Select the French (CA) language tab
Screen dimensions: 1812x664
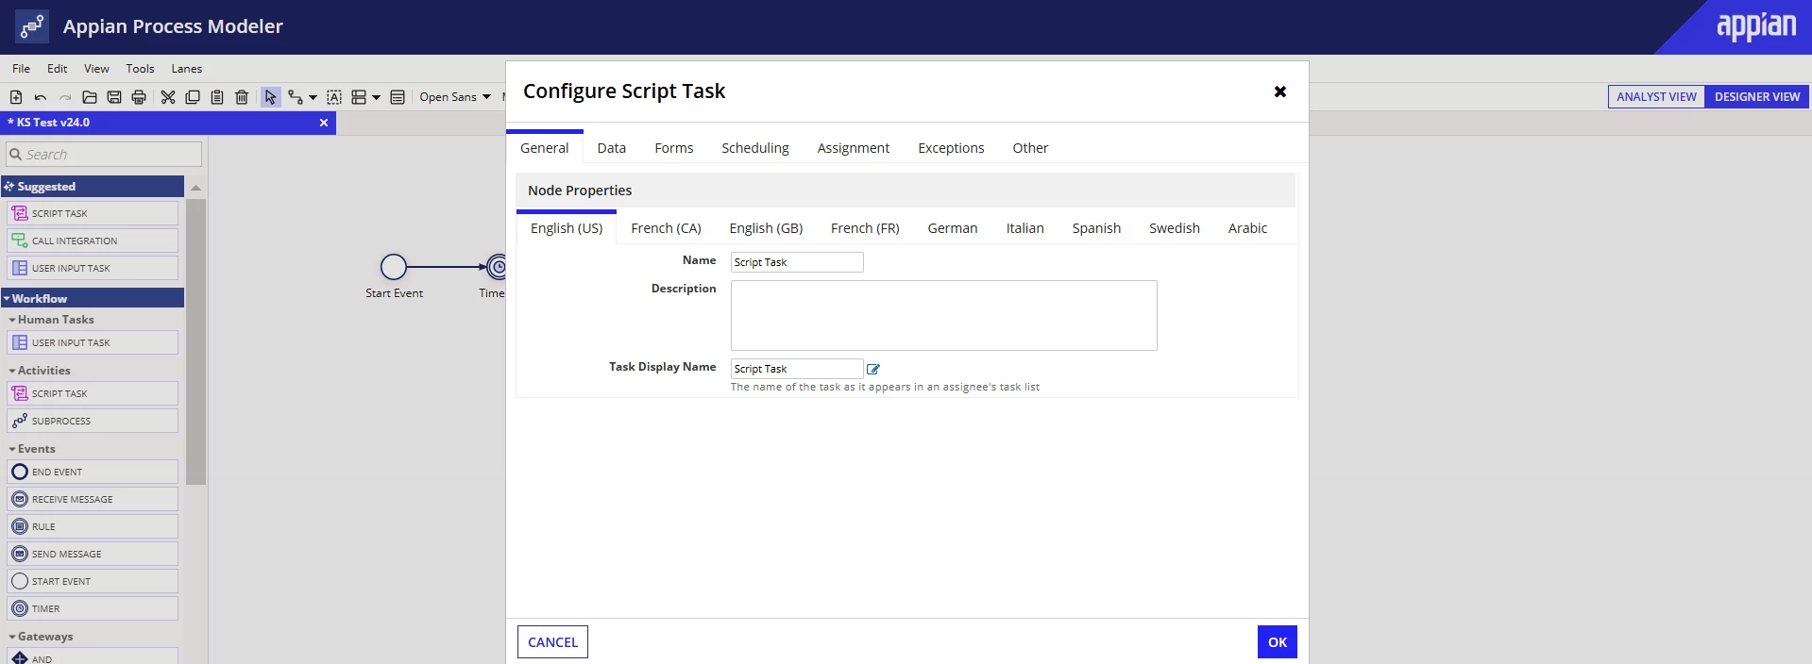[x=666, y=228]
